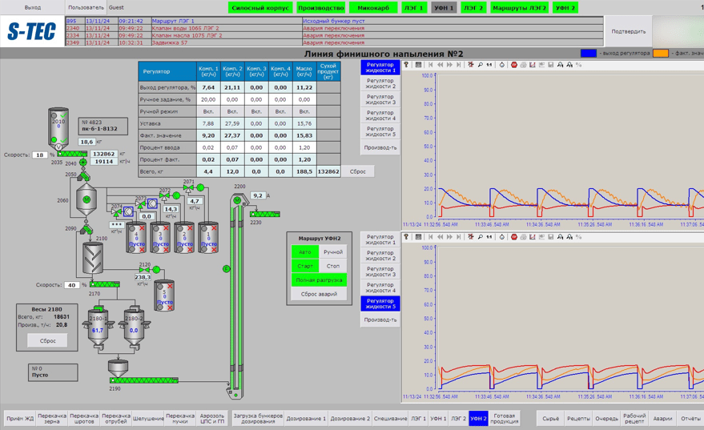The width and height of the screenshot is (704, 430).
Task: Click red stop icon in lower chart toolbar
Action: coord(514,237)
